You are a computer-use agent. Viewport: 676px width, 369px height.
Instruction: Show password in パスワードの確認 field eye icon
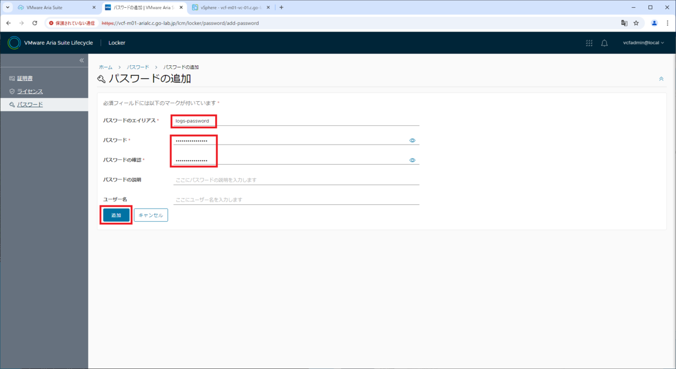(x=412, y=160)
